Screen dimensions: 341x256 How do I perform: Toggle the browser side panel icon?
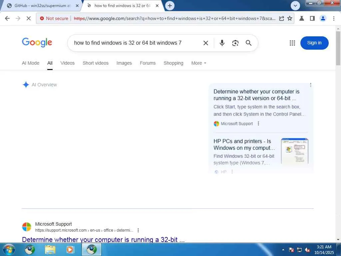pyautogui.click(x=312, y=19)
